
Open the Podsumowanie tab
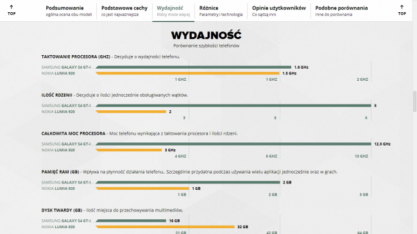[x=69, y=11]
